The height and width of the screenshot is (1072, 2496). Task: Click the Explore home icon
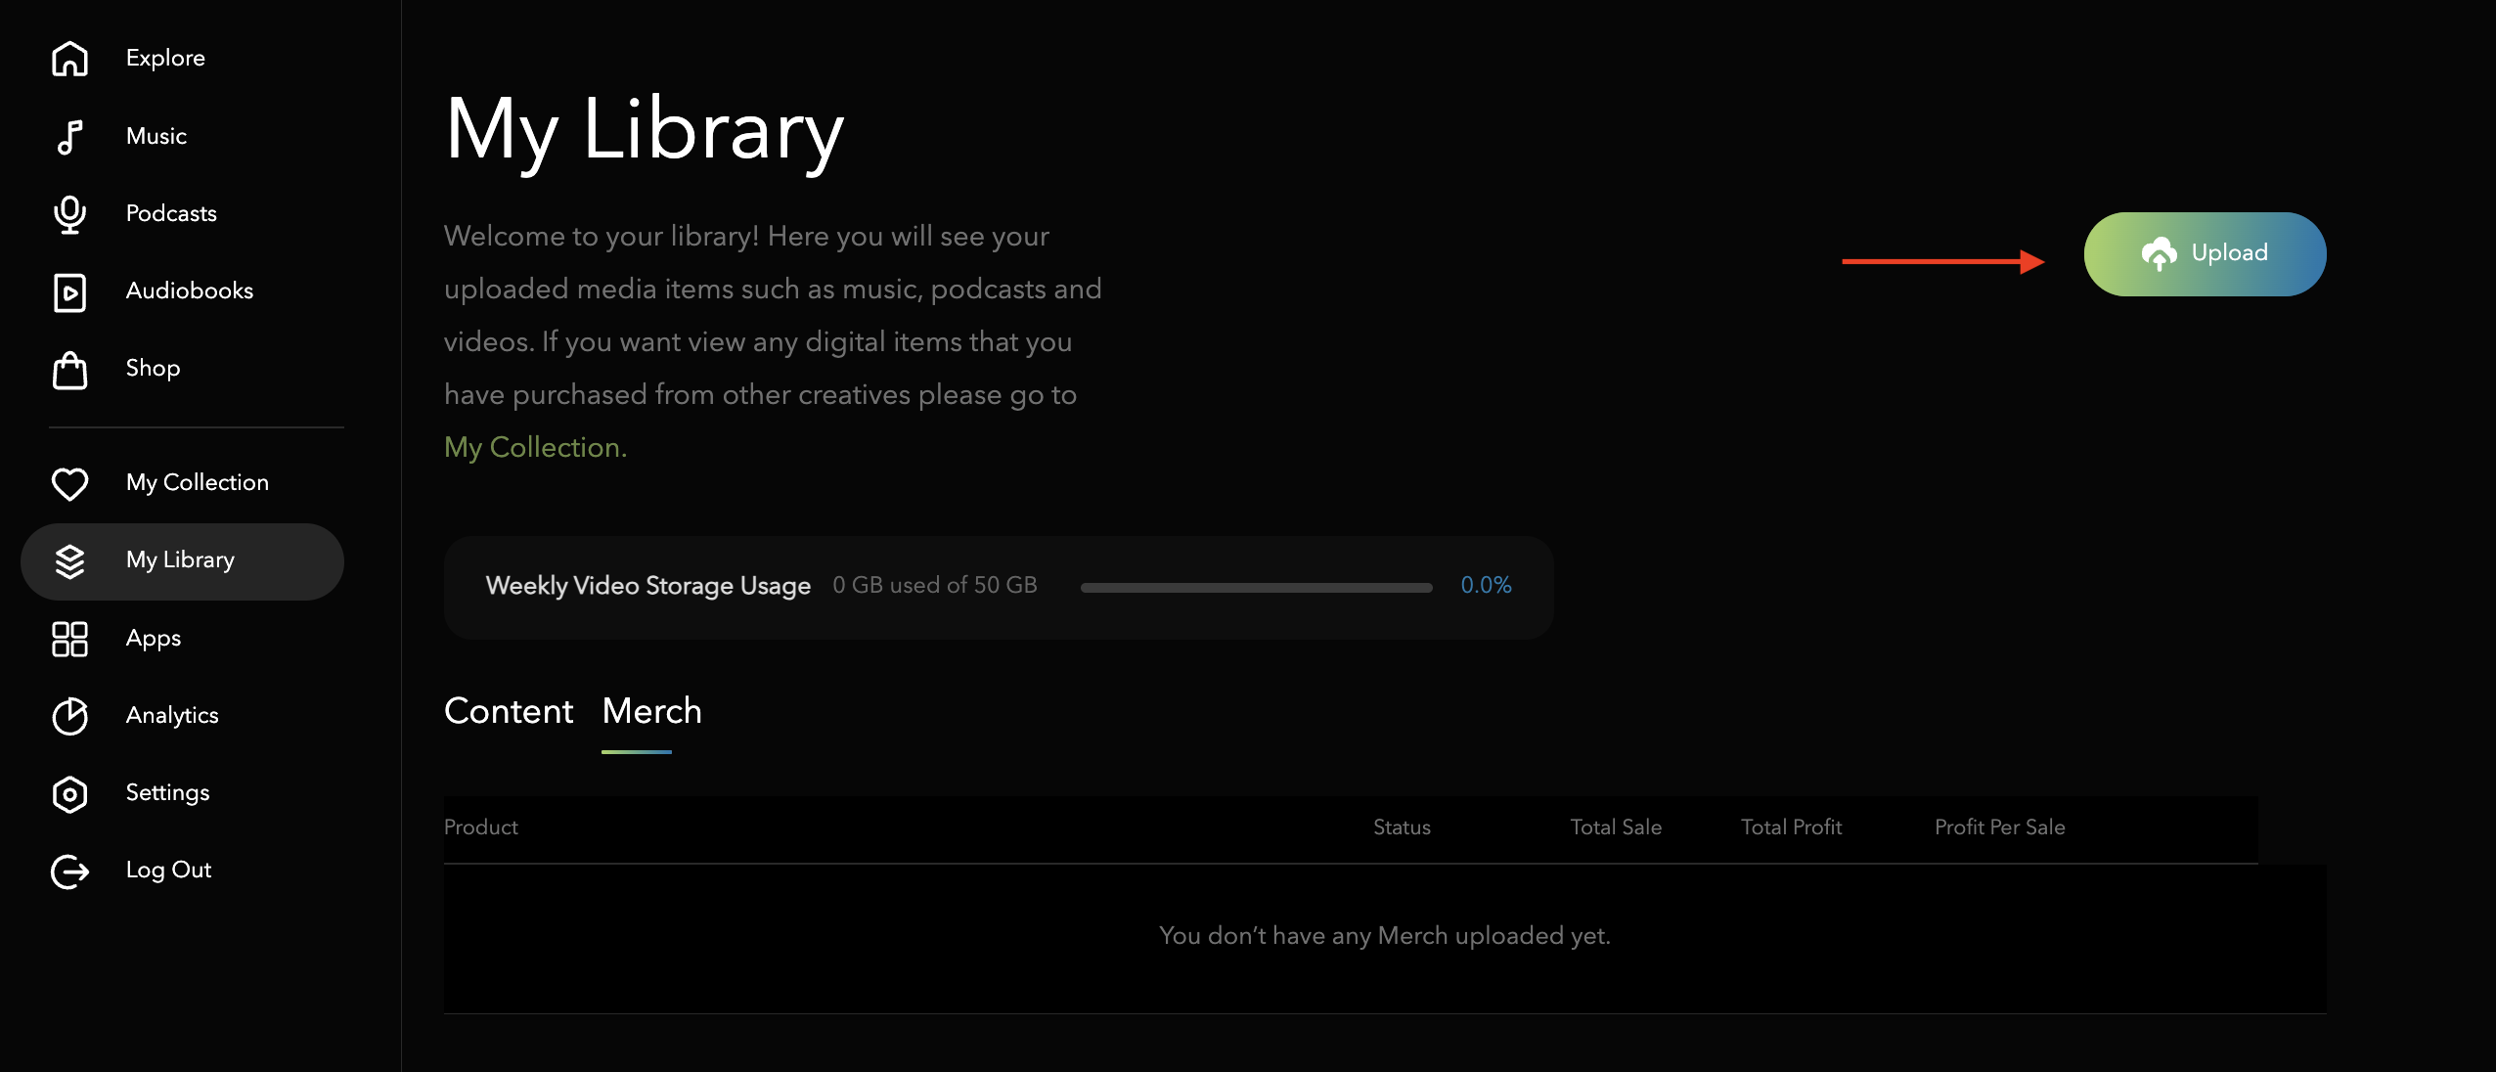point(69,59)
